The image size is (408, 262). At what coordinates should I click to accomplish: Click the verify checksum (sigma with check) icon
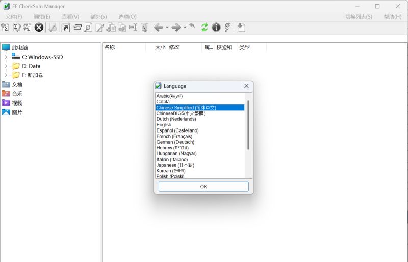pos(17,27)
